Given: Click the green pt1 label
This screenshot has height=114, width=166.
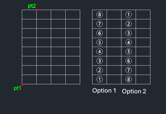Looking at the screenshot, I should pyautogui.click(x=17, y=88).
